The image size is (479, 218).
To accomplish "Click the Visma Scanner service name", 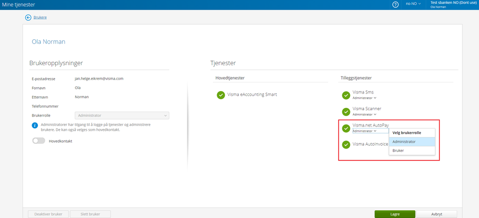I will [x=367, y=108].
